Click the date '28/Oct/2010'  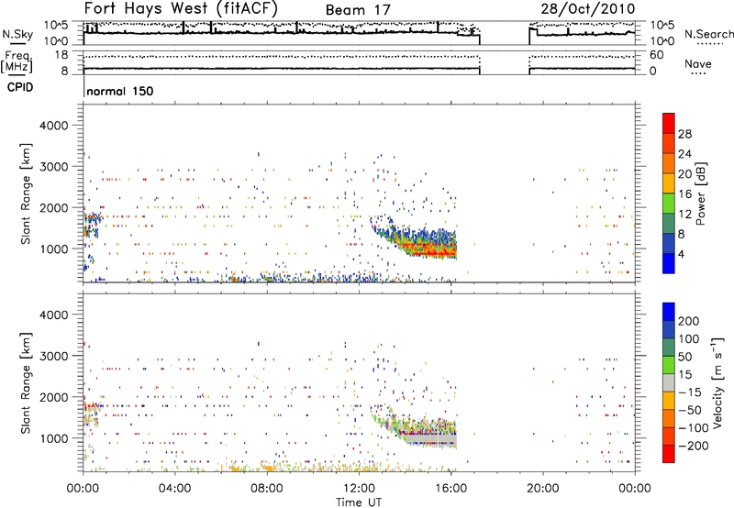(x=588, y=9)
